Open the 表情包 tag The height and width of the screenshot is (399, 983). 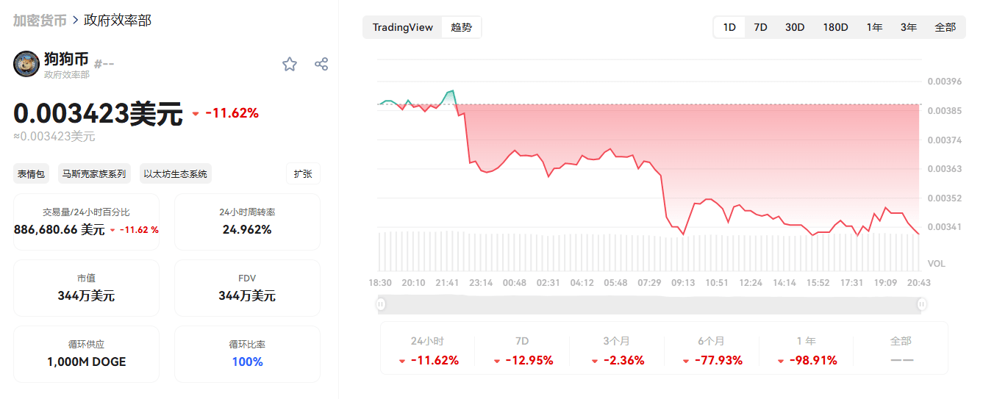32,174
